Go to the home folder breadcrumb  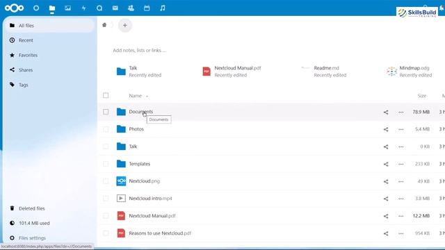pos(104,25)
